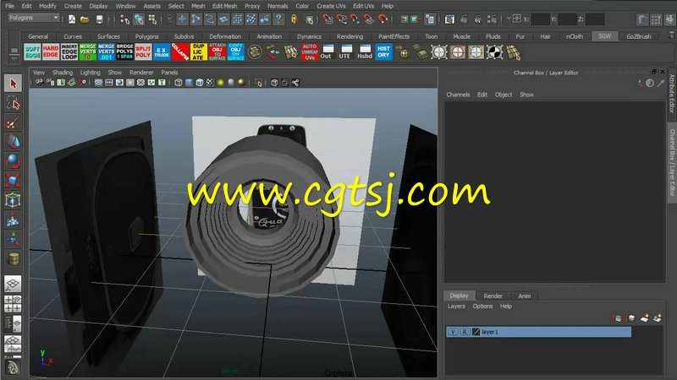This screenshot has height=380, width=677.
Task: Open the Layers menu in Layer Editor
Action: [x=456, y=306]
